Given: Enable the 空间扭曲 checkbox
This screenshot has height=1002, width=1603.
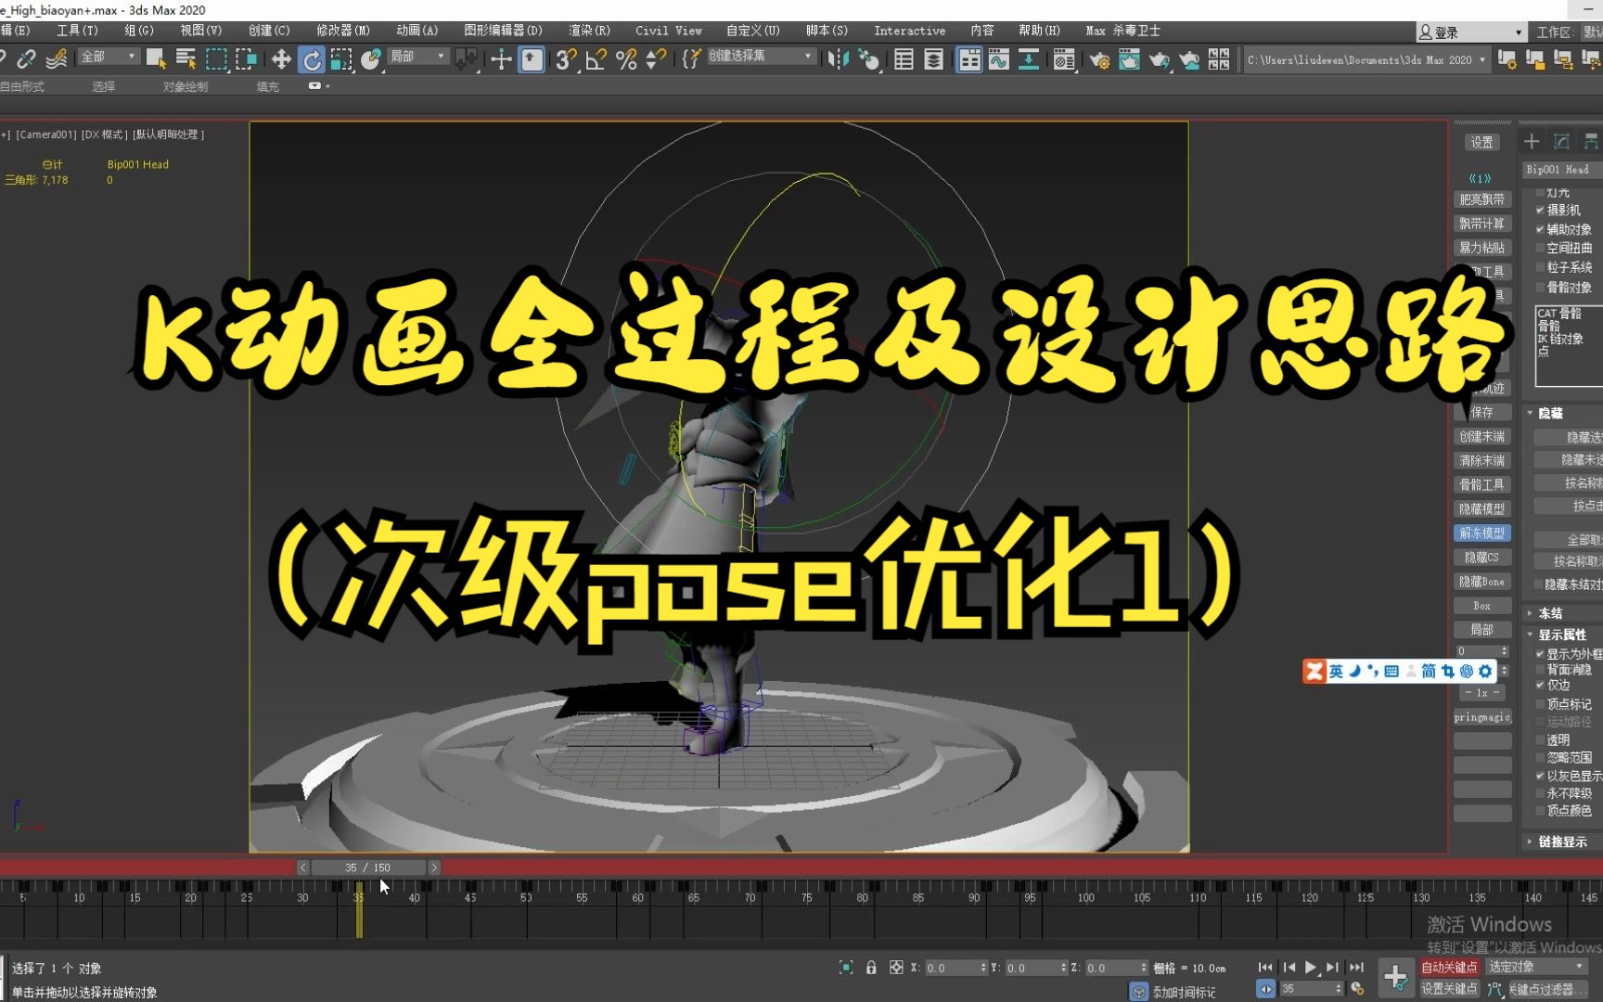Looking at the screenshot, I should [x=1540, y=249].
